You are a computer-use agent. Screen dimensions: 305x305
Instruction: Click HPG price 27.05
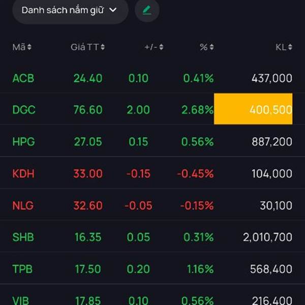(x=88, y=142)
